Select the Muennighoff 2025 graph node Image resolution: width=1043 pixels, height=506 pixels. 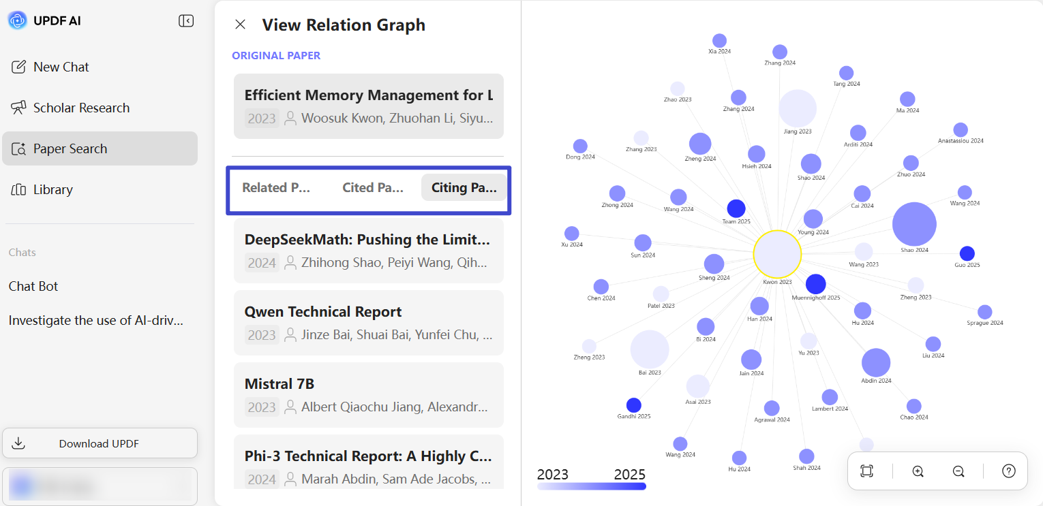(815, 284)
